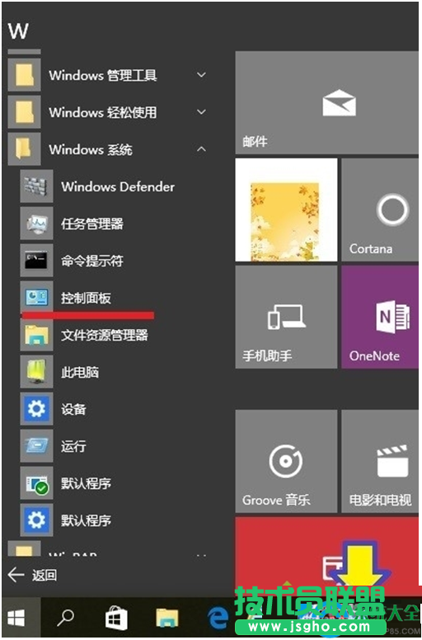The image size is (422, 640).
Task: Open the photo tile with yellow autumn picture
Action: click(x=286, y=209)
